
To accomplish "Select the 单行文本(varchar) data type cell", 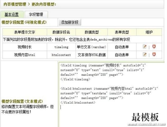I will pos(92,47).
